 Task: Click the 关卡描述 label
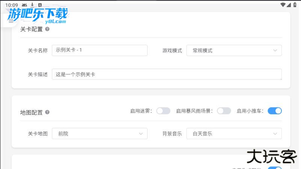click(x=38, y=75)
